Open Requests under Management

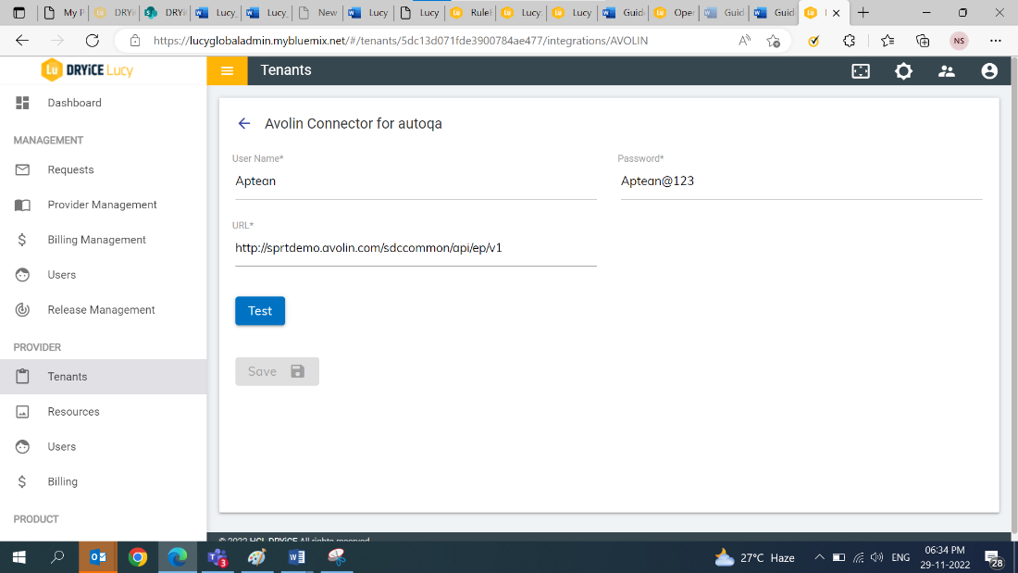104,169
